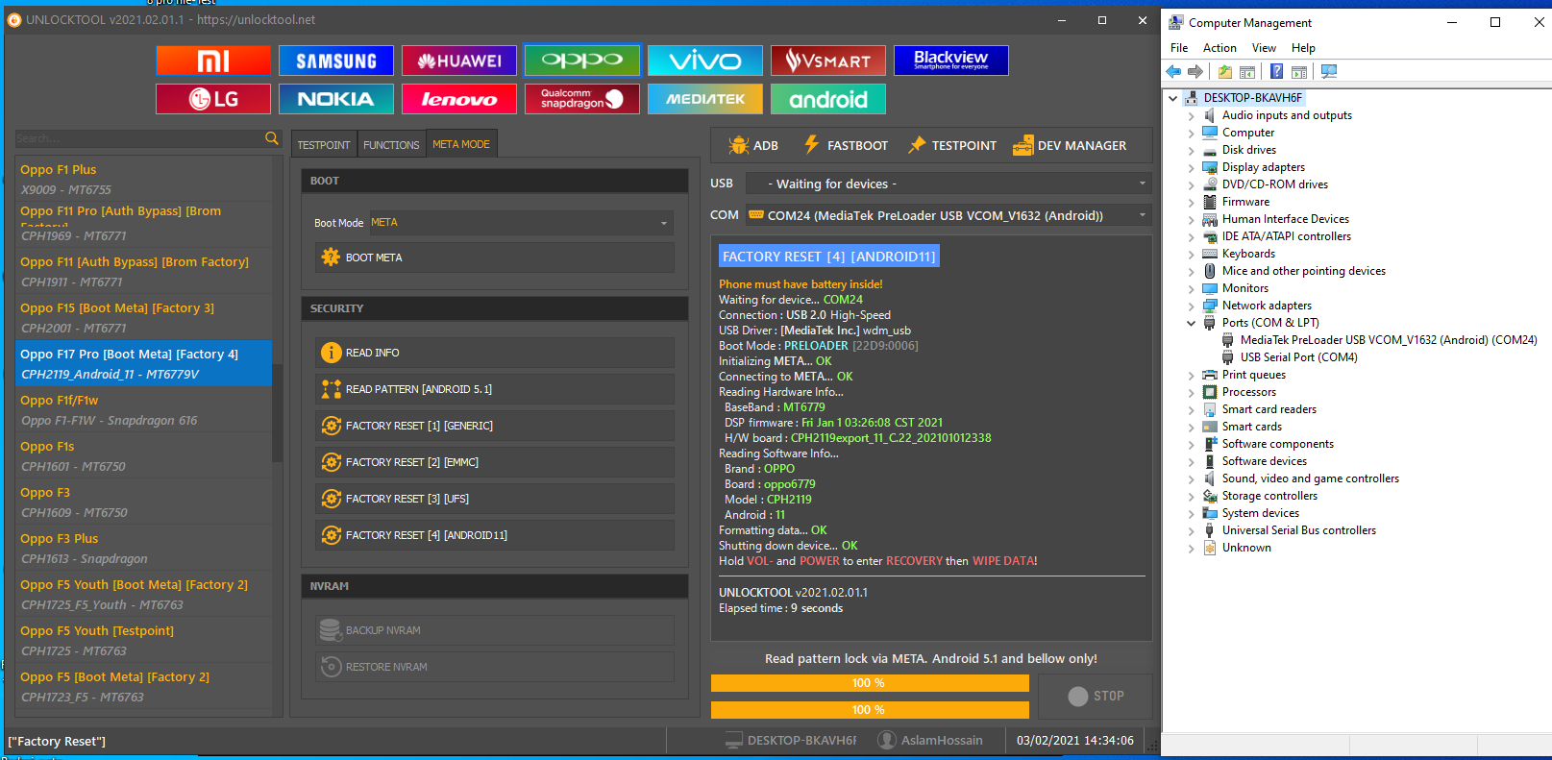
Task: Click the lower 100% progress bar
Action: (x=870, y=710)
